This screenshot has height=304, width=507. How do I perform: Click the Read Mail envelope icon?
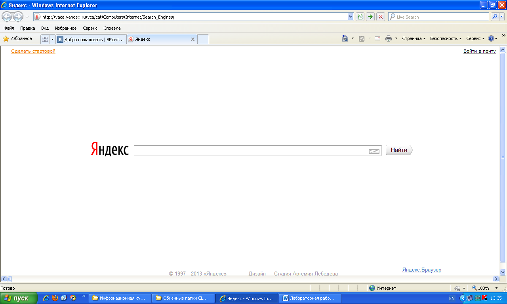(x=377, y=38)
